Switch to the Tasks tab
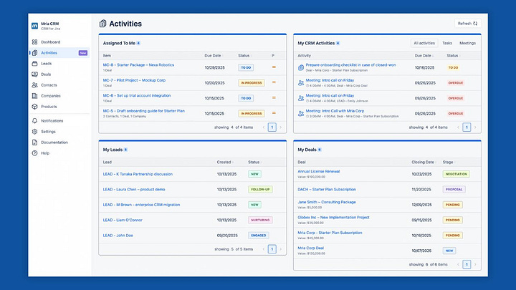516x290 pixels. click(447, 43)
